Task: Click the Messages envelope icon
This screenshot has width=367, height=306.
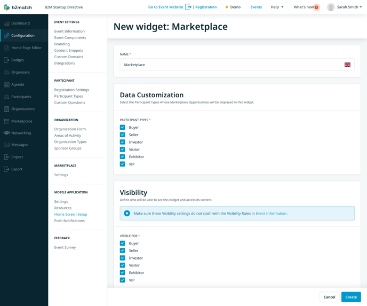Action: point(6,145)
